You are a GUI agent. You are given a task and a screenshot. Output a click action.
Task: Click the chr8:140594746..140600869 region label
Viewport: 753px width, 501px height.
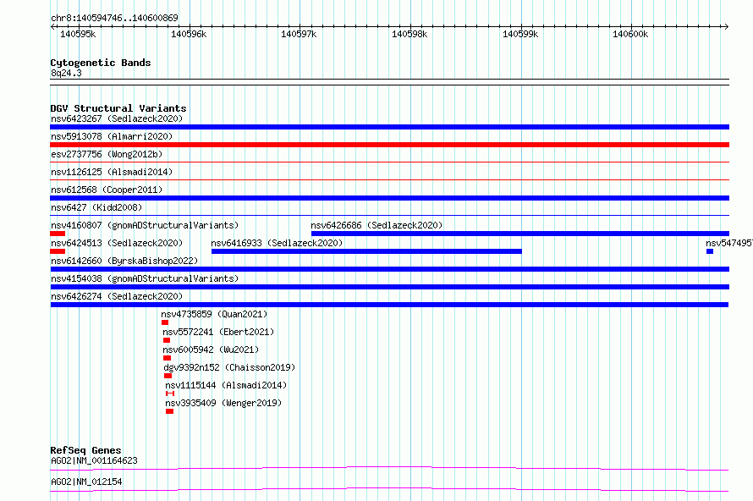(x=114, y=18)
